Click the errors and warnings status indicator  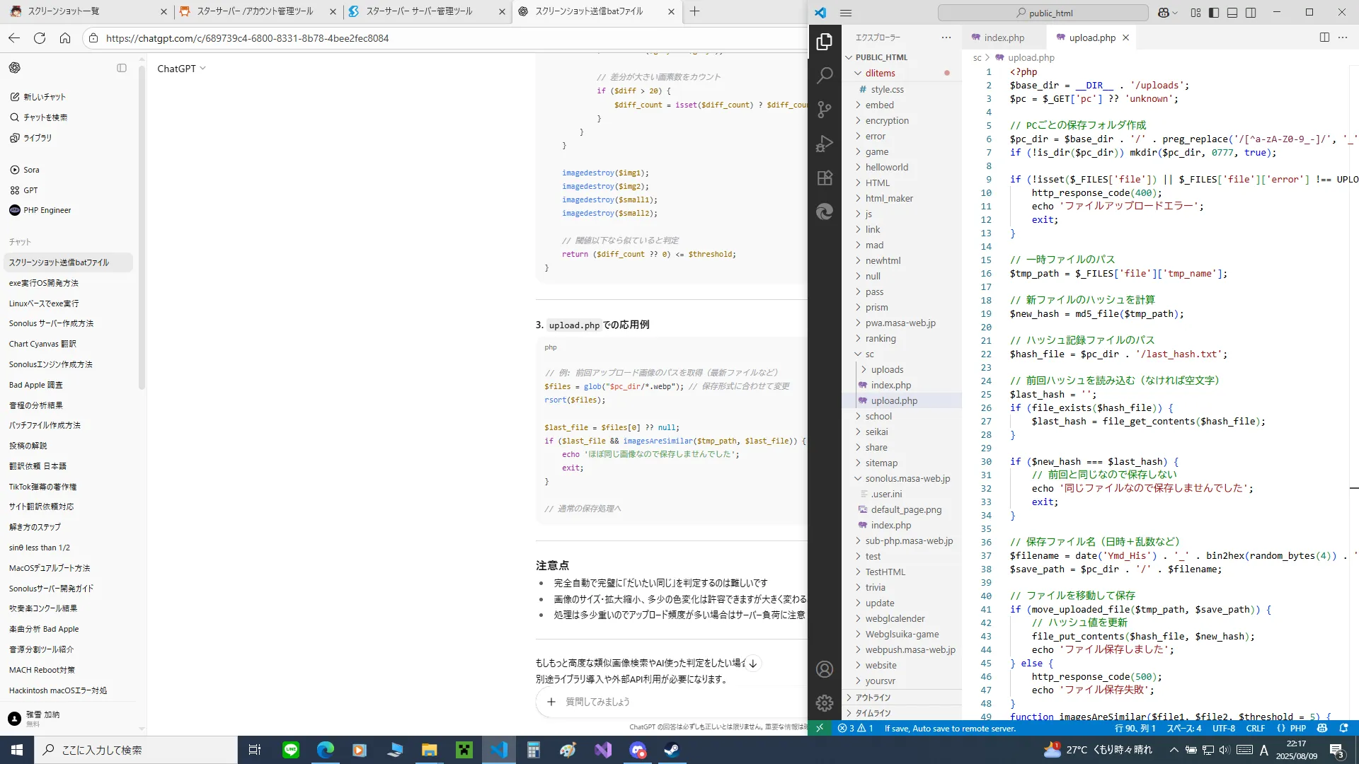pos(855,728)
